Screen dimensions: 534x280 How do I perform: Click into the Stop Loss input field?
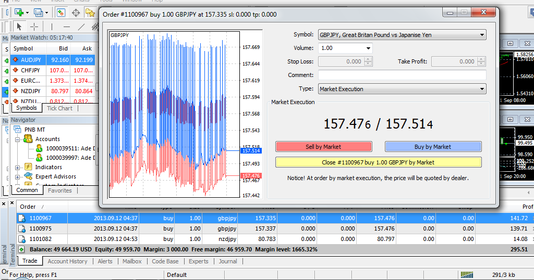click(x=341, y=61)
